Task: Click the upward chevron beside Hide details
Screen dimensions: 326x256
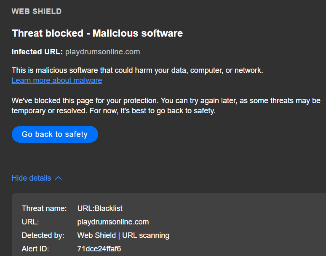Action: (x=58, y=178)
